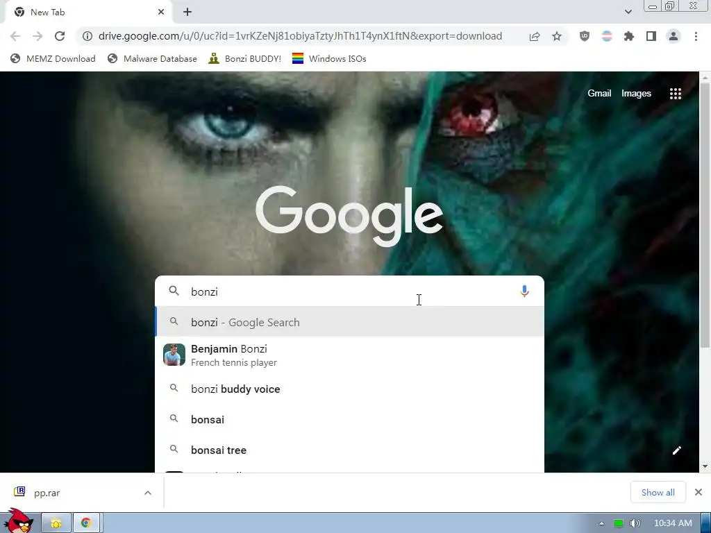The width and height of the screenshot is (711, 533).
Task: Select Benjamin Bonzi tennis player suggestion
Action: click(x=349, y=355)
